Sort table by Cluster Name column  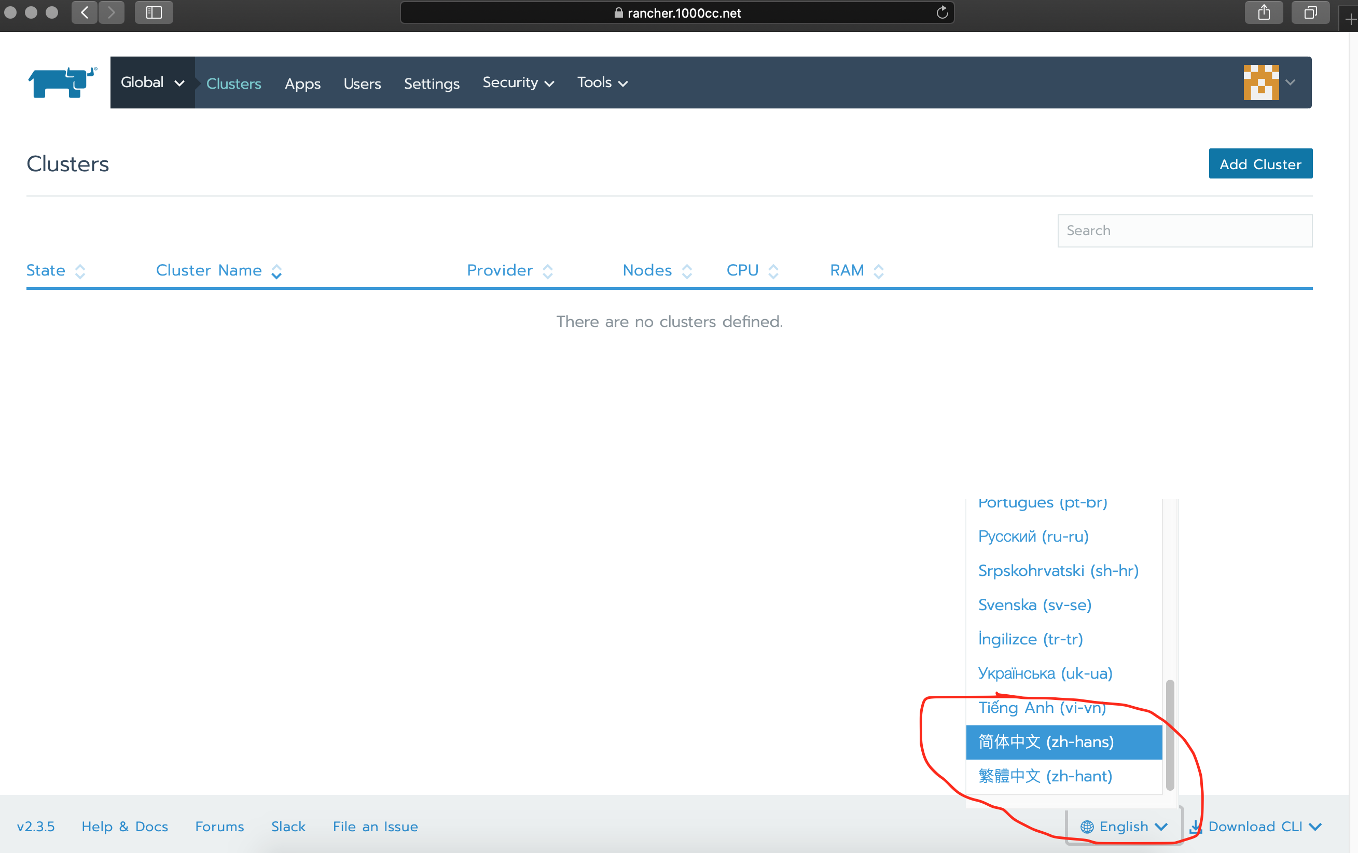coord(219,271)
